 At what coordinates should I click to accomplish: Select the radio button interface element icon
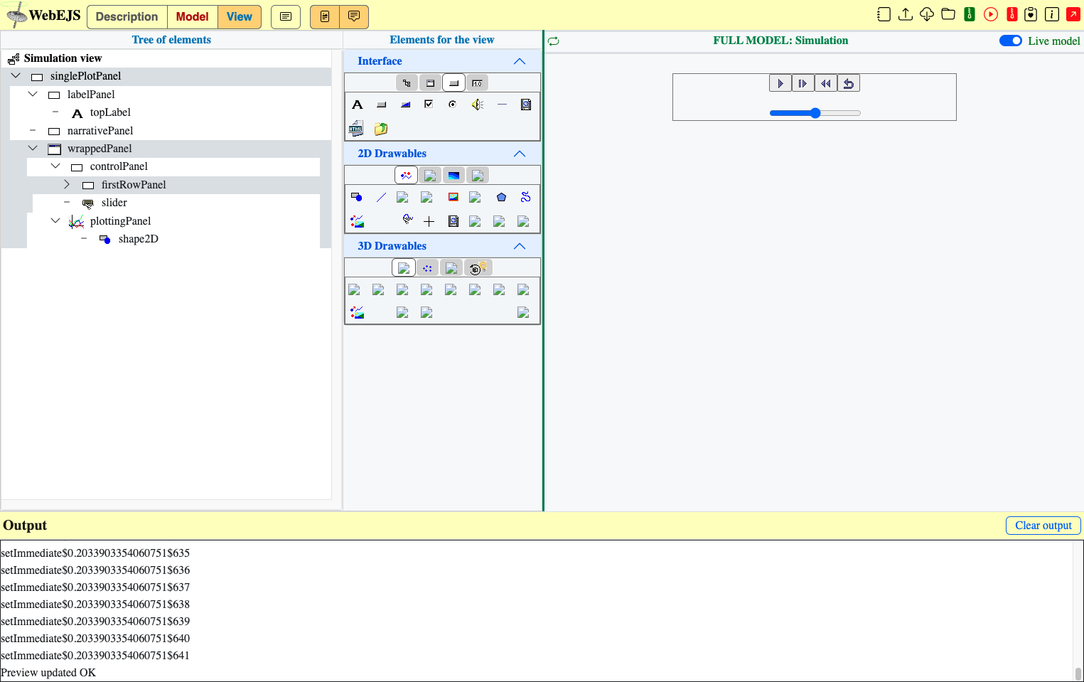(452, 105)
